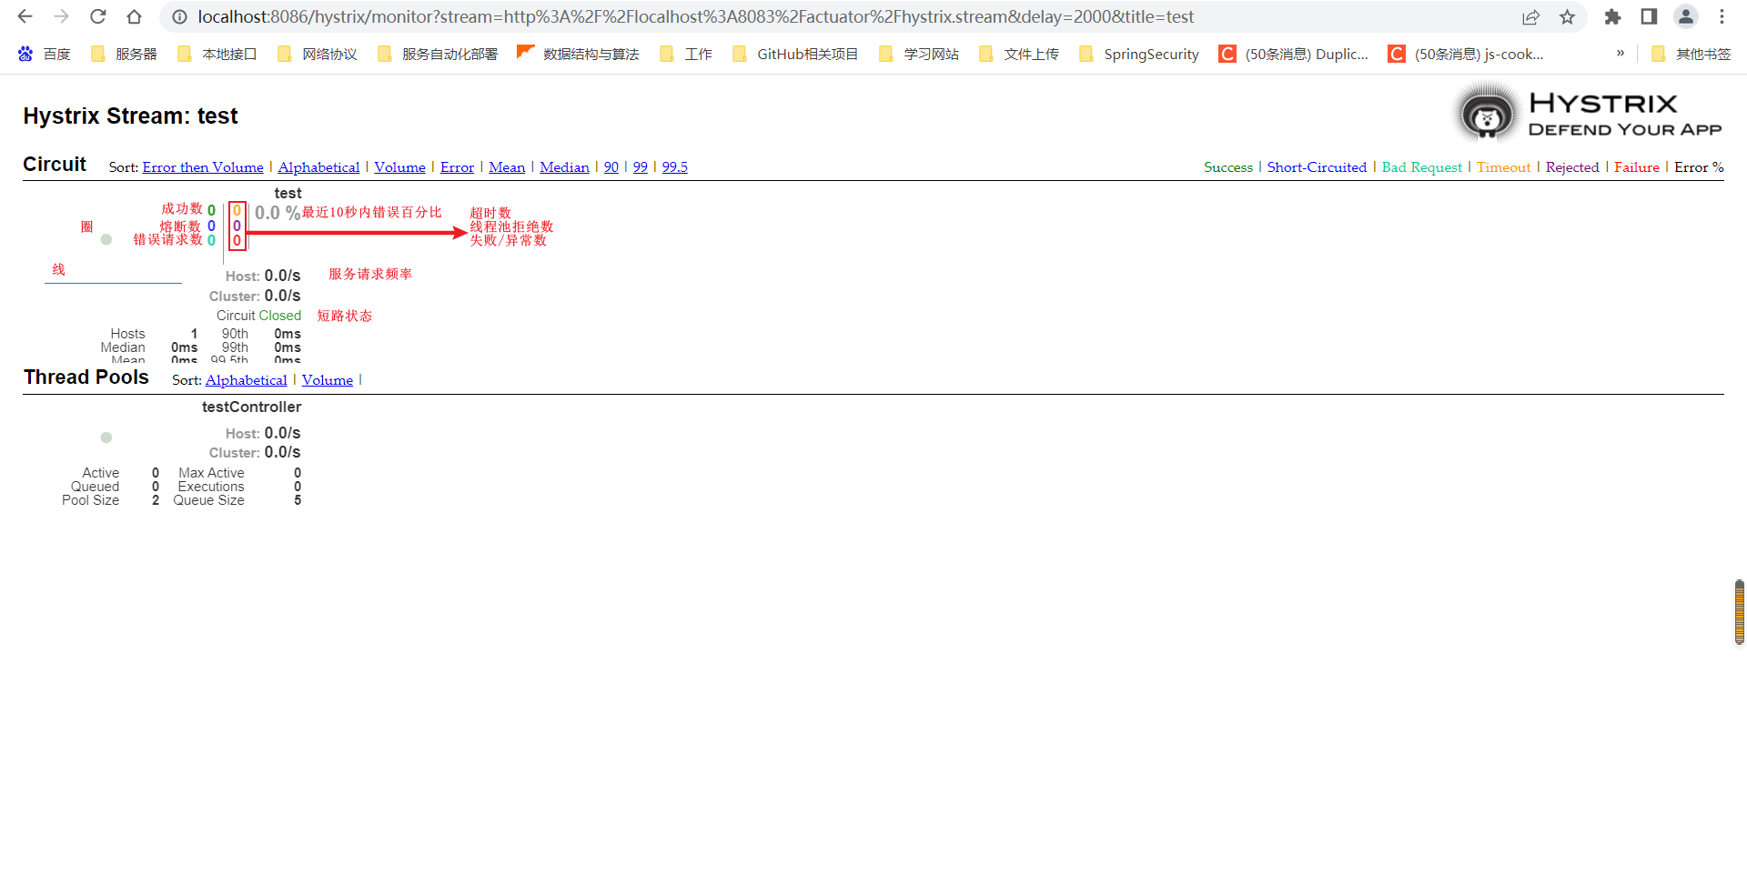Open the 网络协议 bookmark folder
This screenshot has width=1747, height=885.
coord(317,54)
